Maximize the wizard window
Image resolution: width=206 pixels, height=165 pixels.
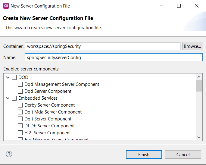[x=179, y=6]
